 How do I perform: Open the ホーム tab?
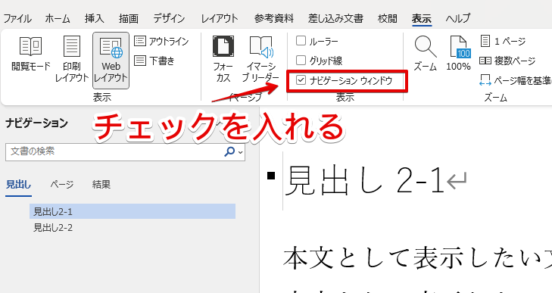click(58, 18)
